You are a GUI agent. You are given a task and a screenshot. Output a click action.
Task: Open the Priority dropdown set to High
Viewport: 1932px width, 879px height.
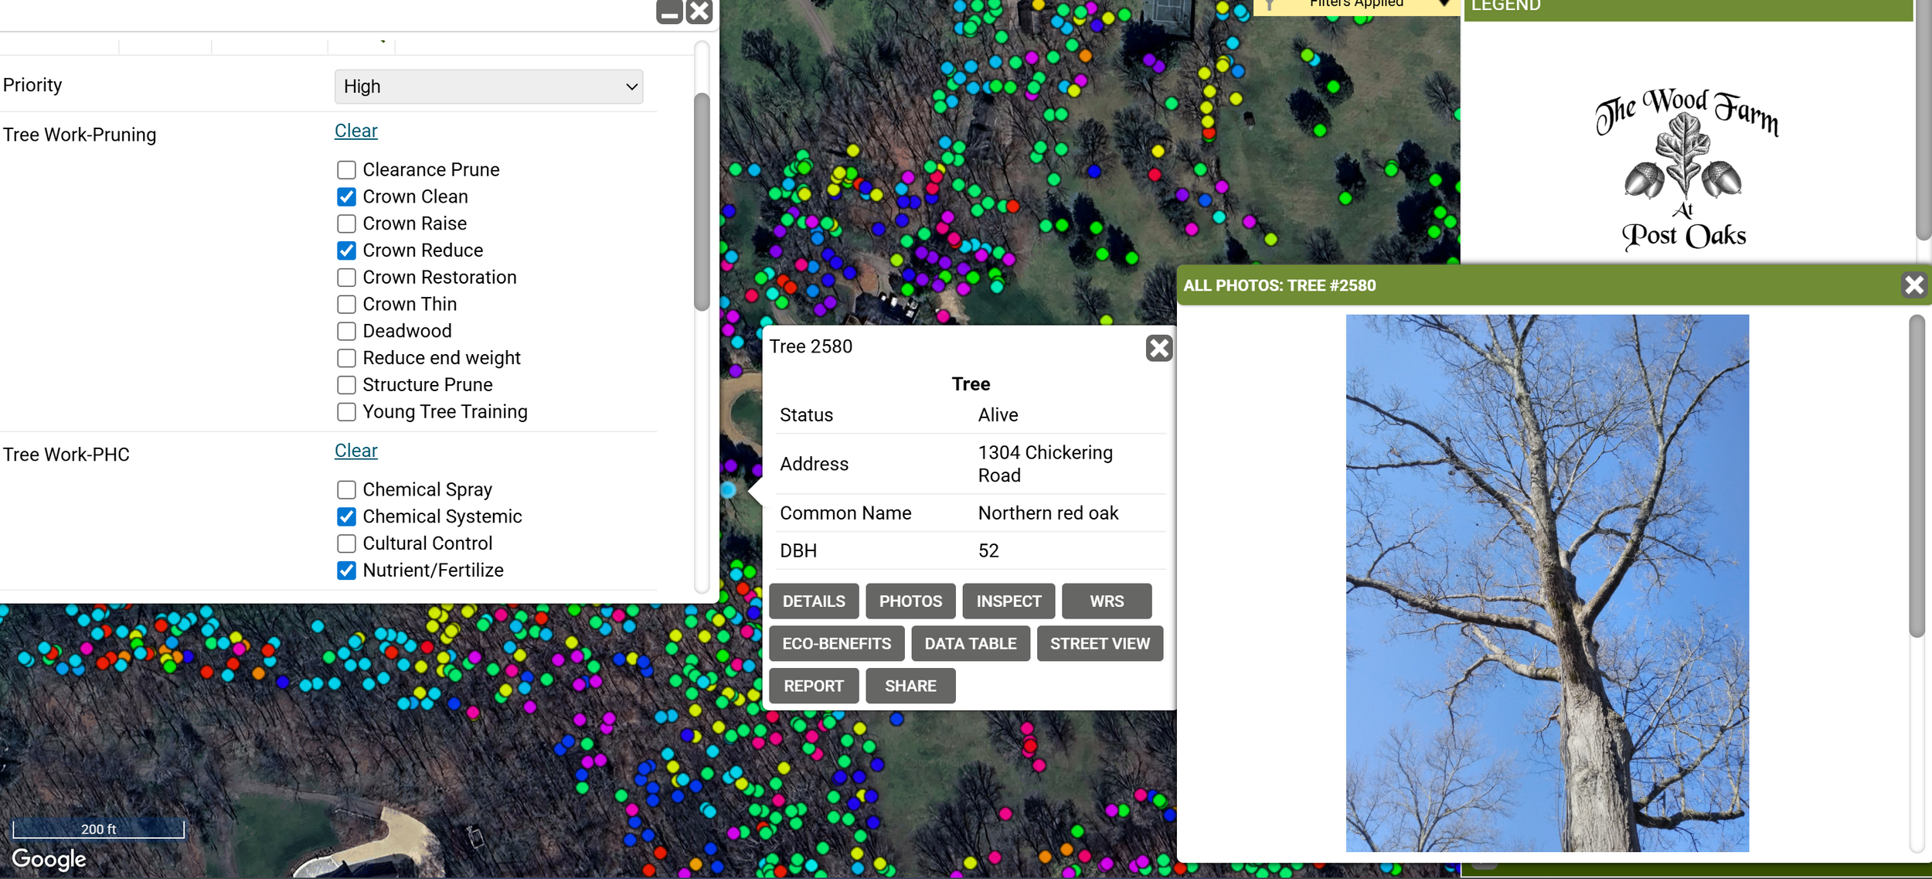[x=488, y=87]
